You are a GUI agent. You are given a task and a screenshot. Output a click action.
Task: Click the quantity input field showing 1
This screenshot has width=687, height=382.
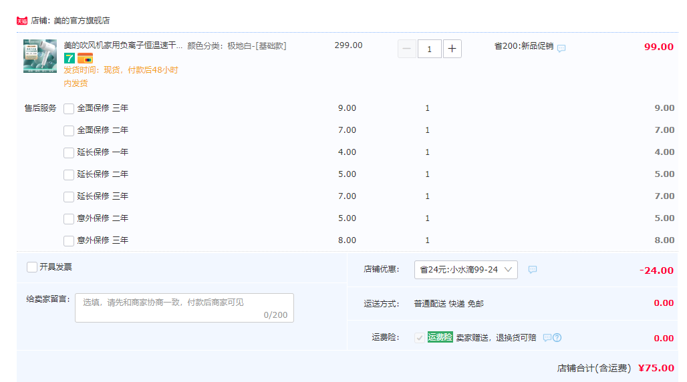tap(429, 49)
